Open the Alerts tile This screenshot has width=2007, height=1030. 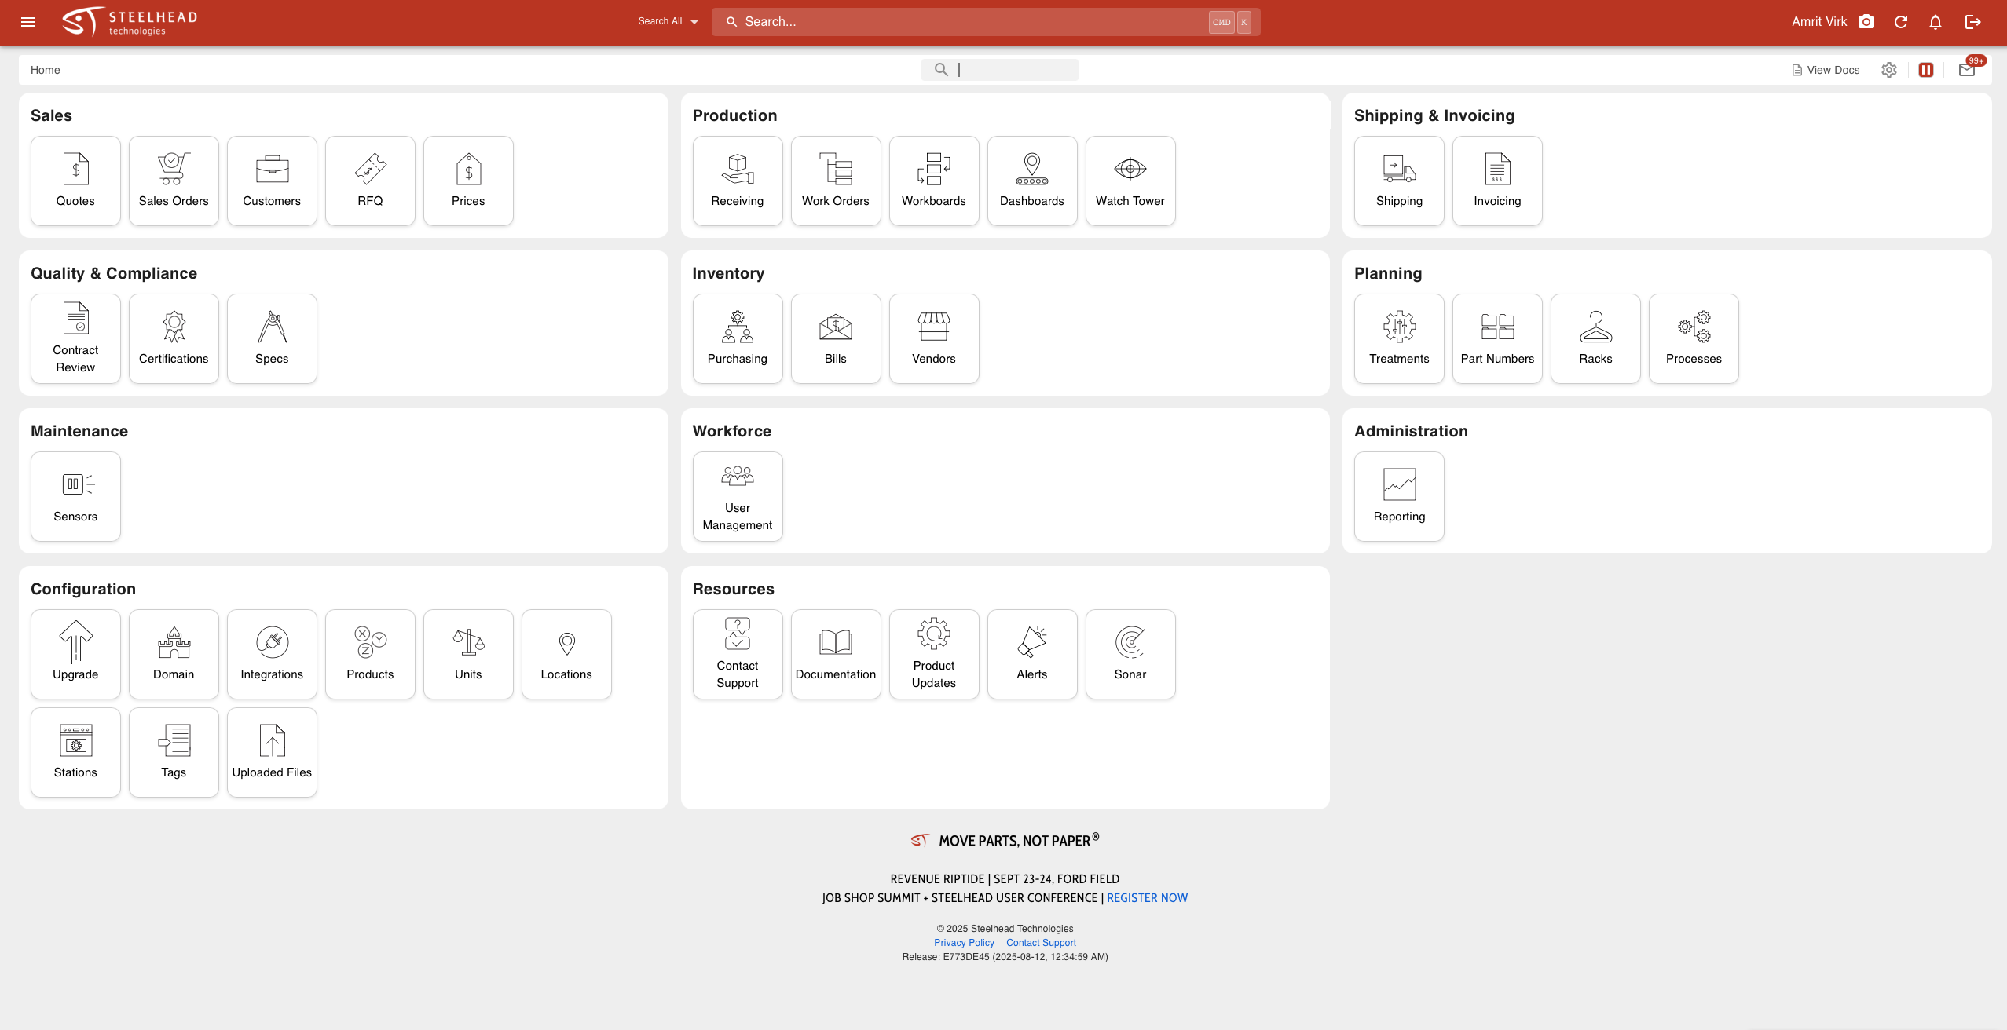click(x=1032, y=654)
